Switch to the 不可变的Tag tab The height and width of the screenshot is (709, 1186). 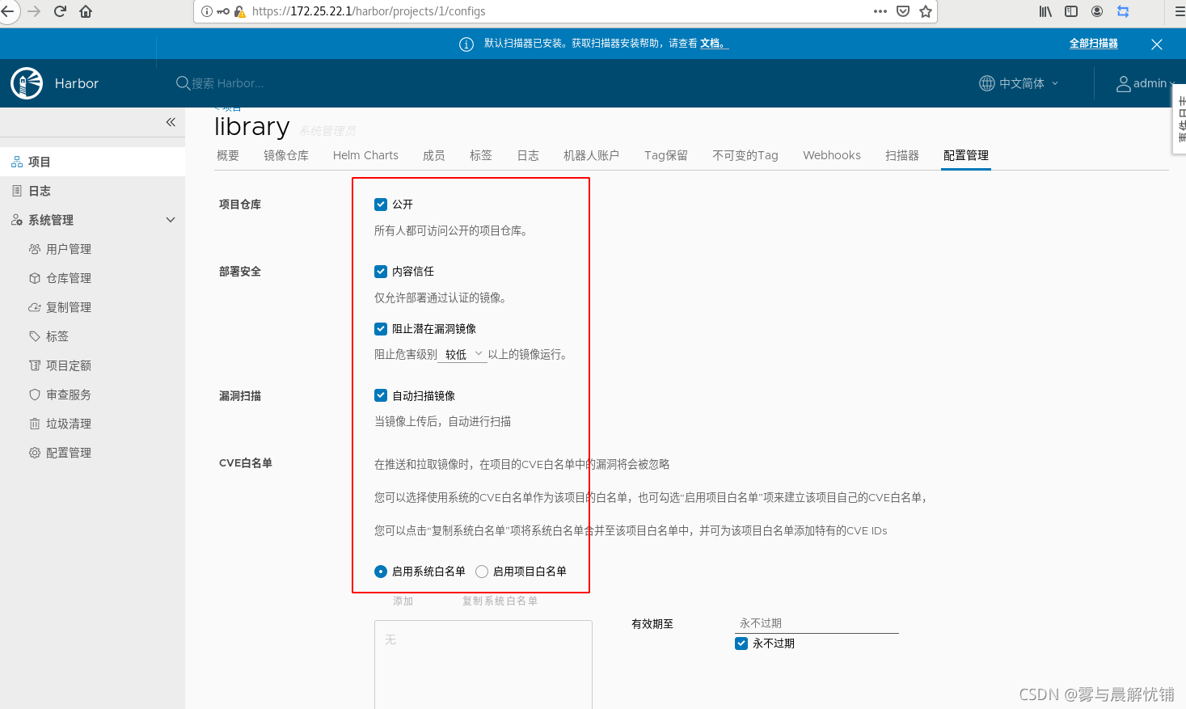[745, 155]
